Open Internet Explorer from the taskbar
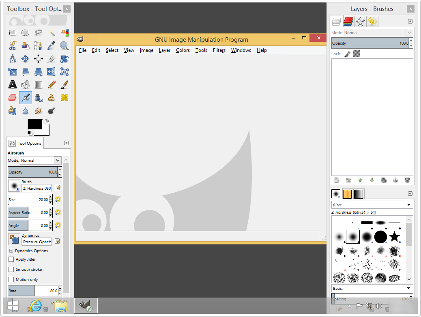 (x=36, y=306)
